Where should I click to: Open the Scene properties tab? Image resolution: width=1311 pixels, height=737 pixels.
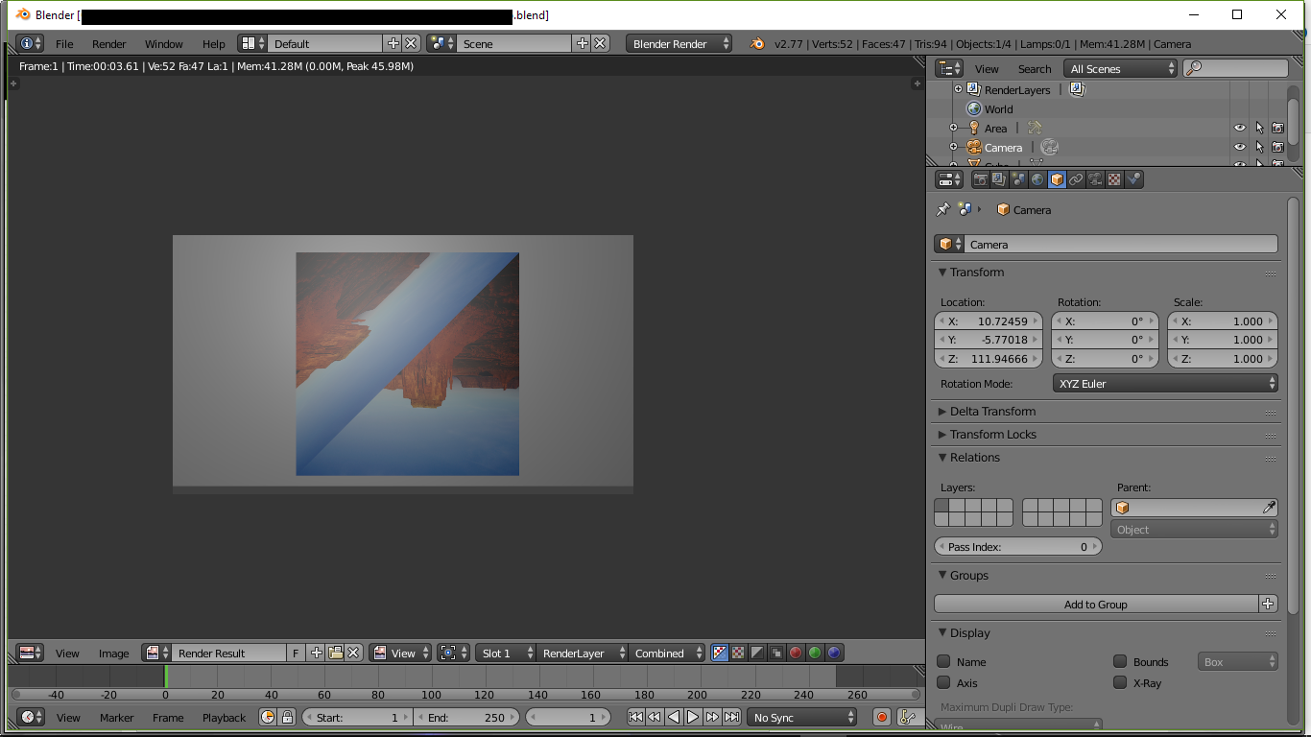(1018, 179)
